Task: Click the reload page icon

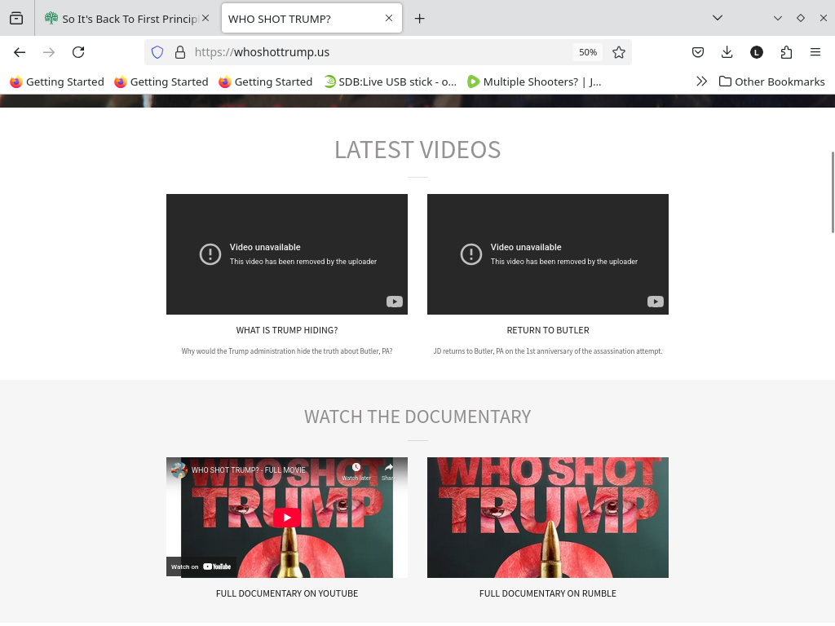Action: click(78, 52)
